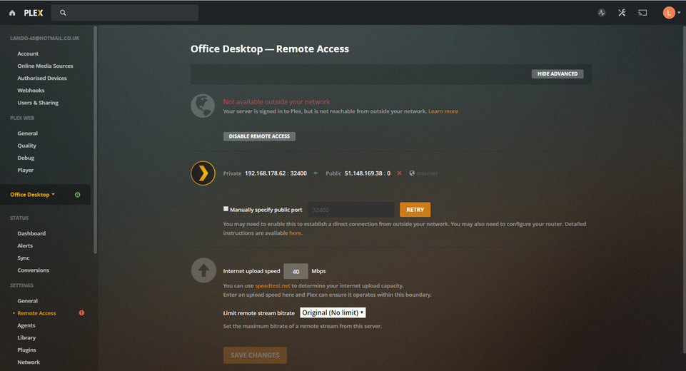686x371 pixels.
Task: Click the private address 192.168.178.62 text
Action: coord(265,173)
